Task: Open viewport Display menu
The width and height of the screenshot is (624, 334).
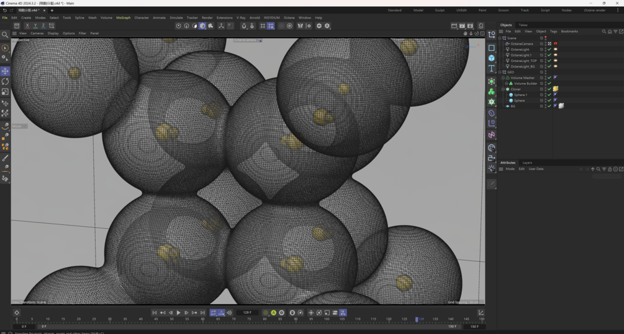Action: pos(53,33)
